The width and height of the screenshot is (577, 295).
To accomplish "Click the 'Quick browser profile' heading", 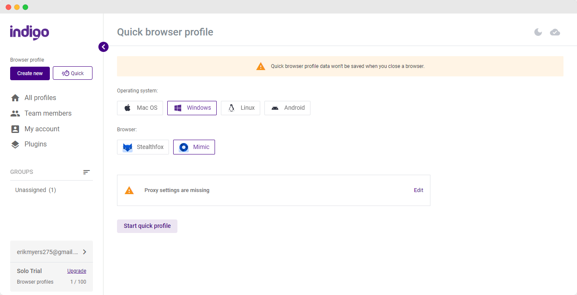I will coord(165,32).
